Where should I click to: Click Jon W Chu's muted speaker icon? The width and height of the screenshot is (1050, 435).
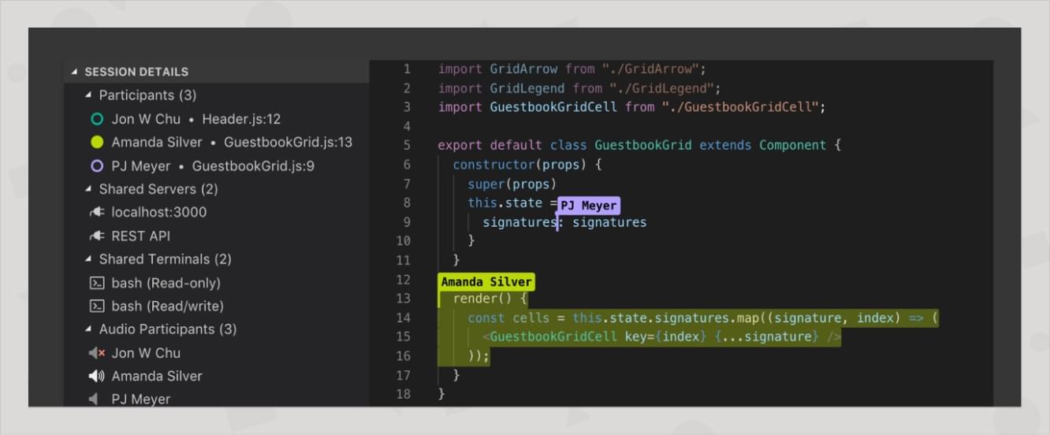tap(97, 353)
